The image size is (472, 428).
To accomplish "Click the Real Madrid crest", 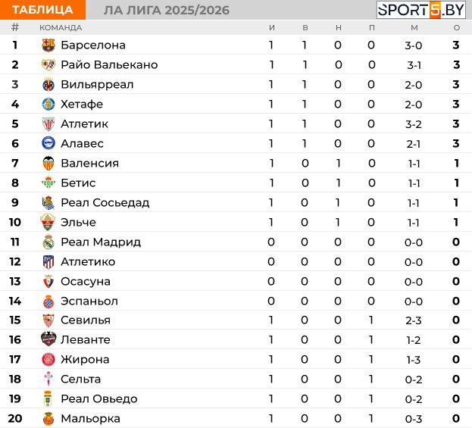I will point(48,242).
